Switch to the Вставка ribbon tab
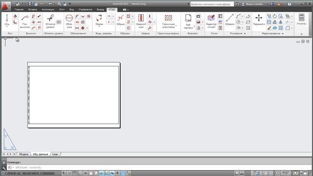This screenshot has width=313, height=176. click(33, 10)
